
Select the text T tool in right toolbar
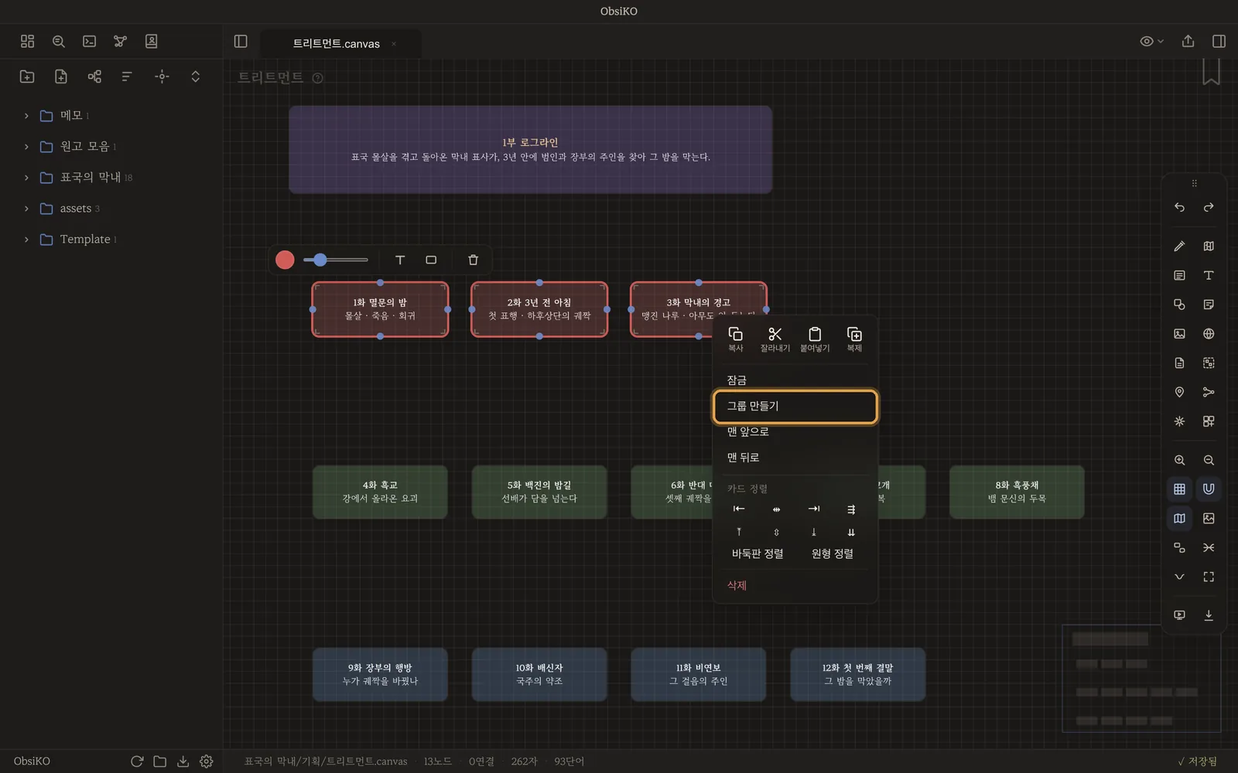1209,275
